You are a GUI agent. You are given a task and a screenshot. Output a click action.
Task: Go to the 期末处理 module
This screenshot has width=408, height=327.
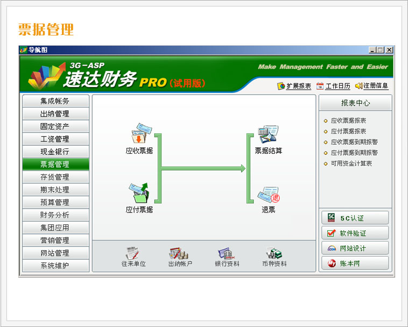point(55,190)
